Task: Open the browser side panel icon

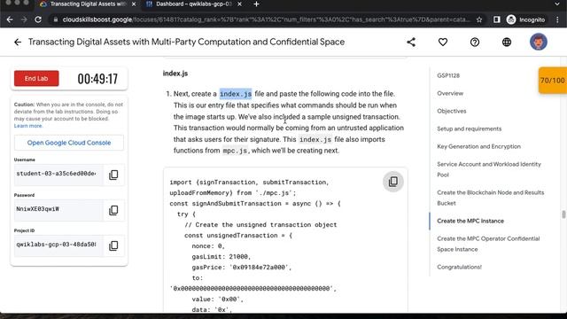Action: tap(496, 19)
